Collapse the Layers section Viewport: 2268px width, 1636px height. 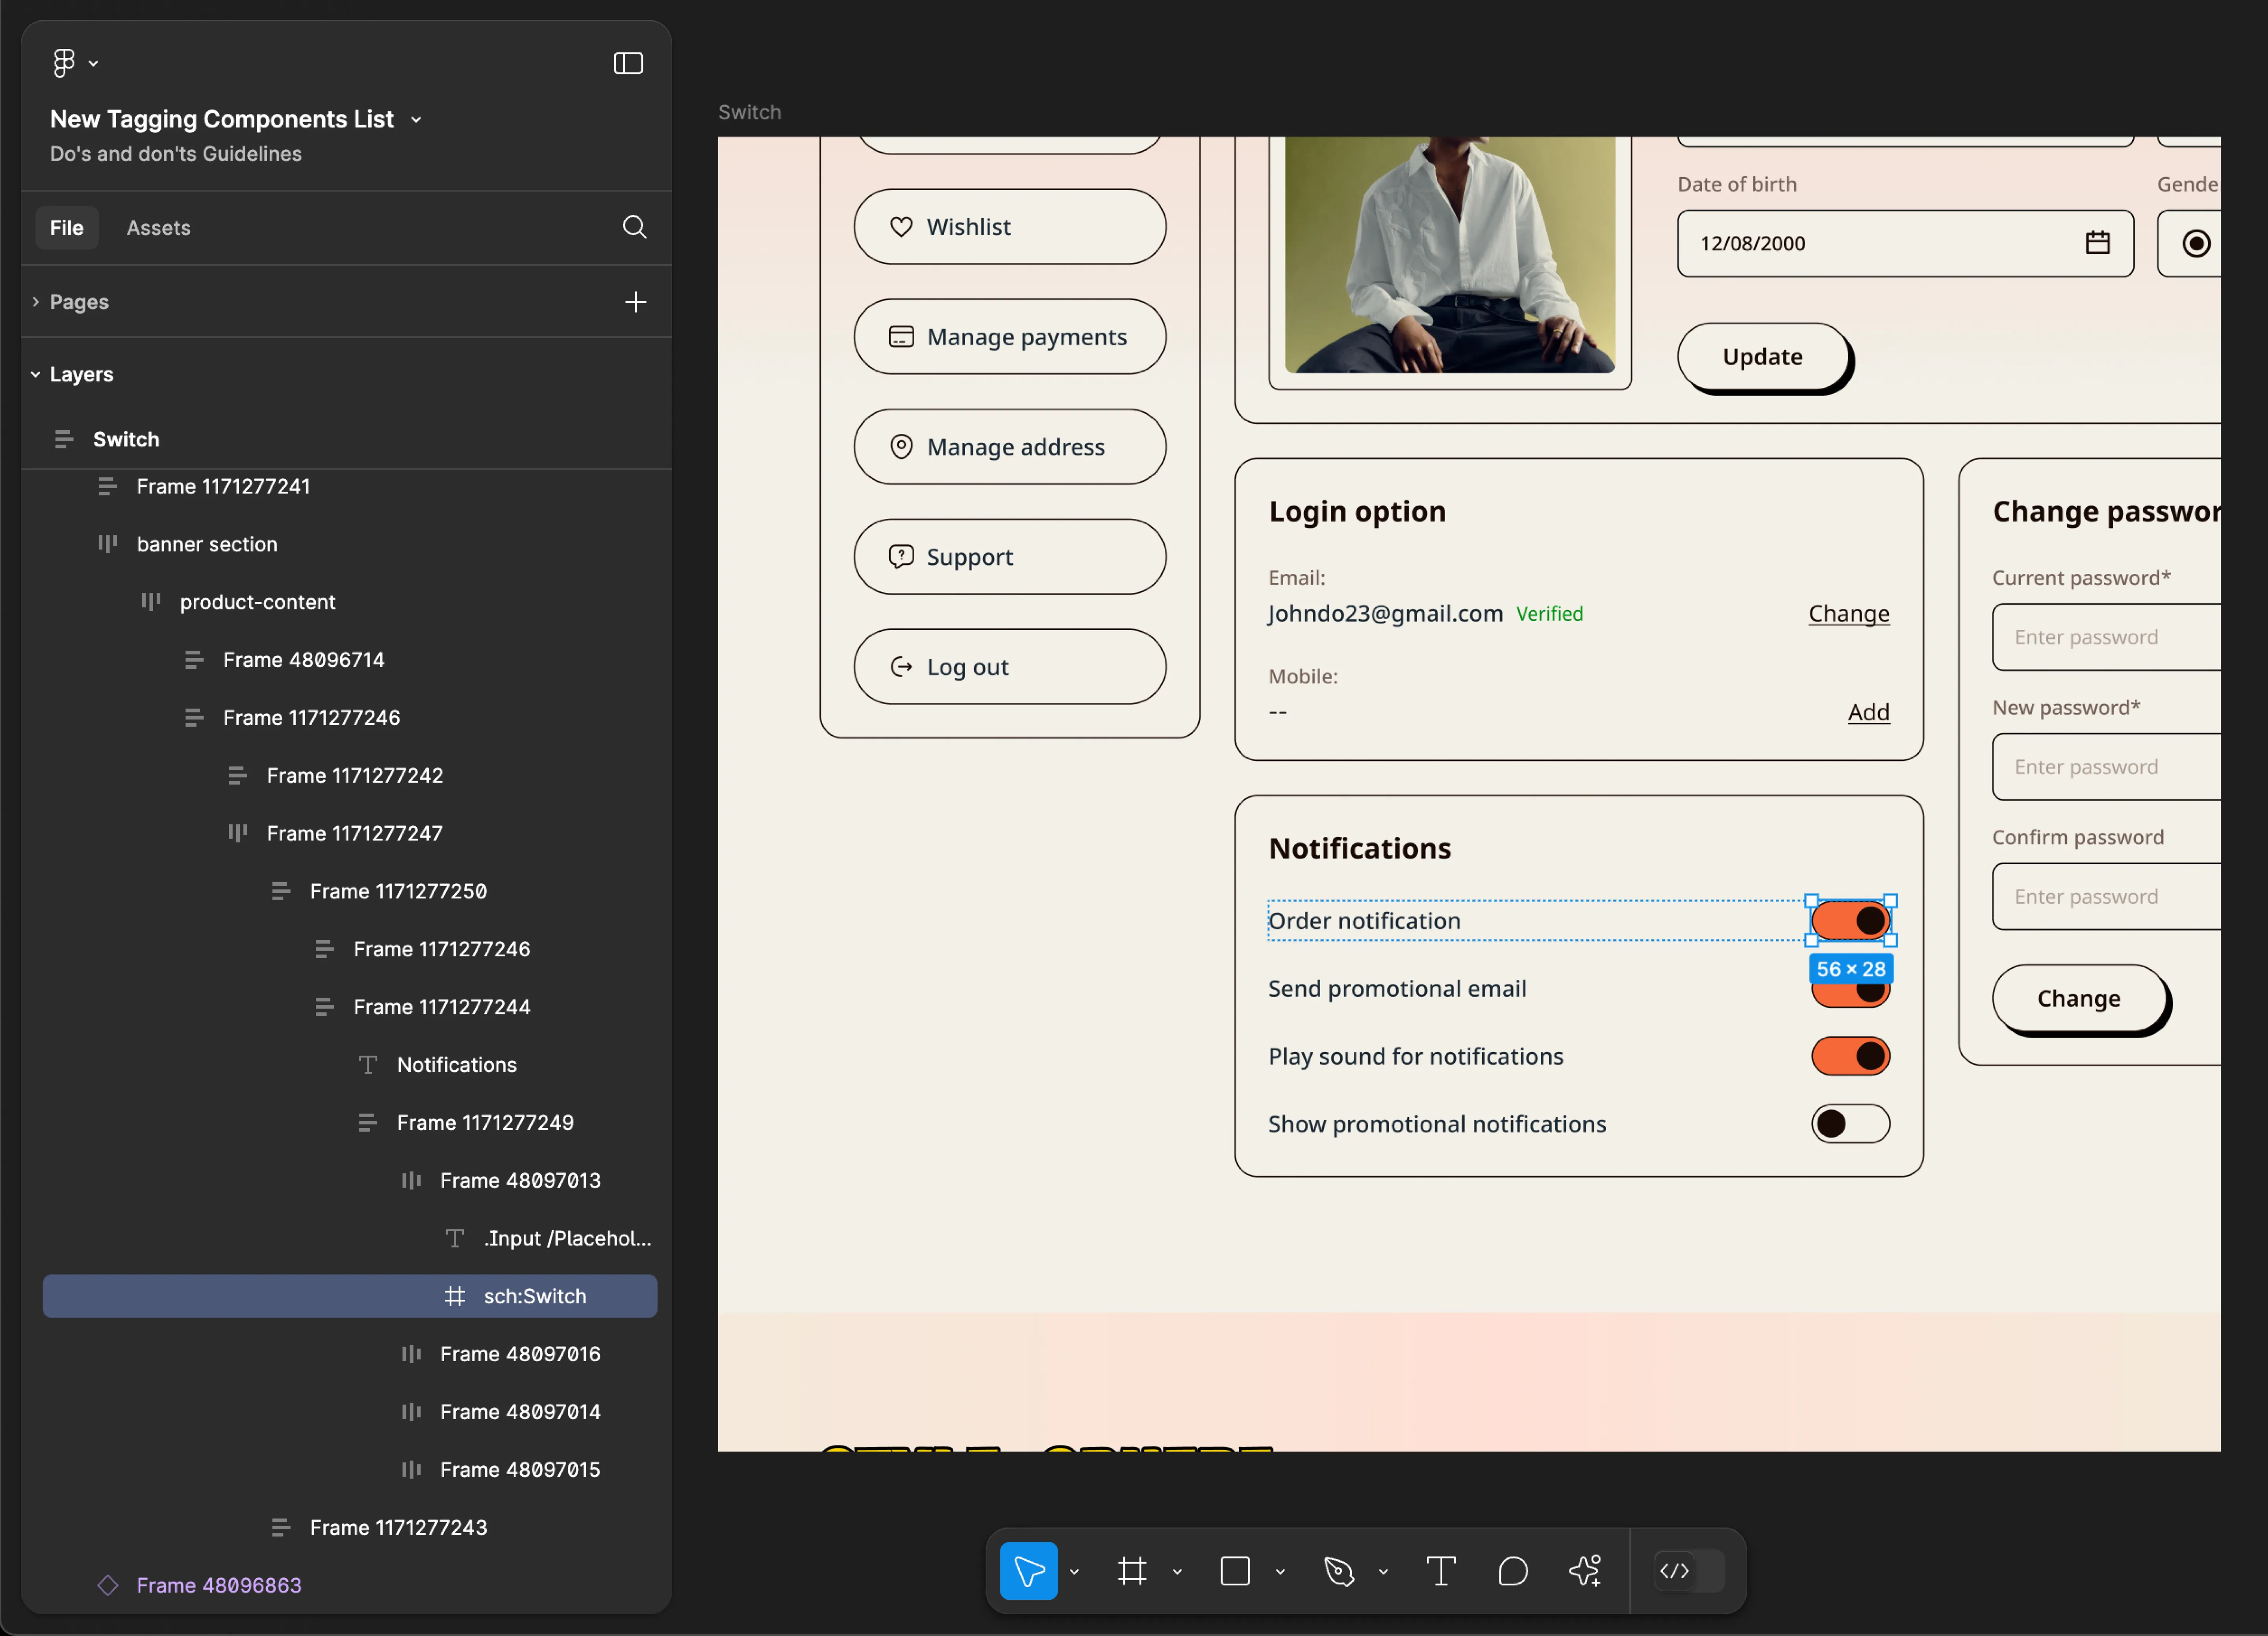pyautogui.click(x=35, y=374)
